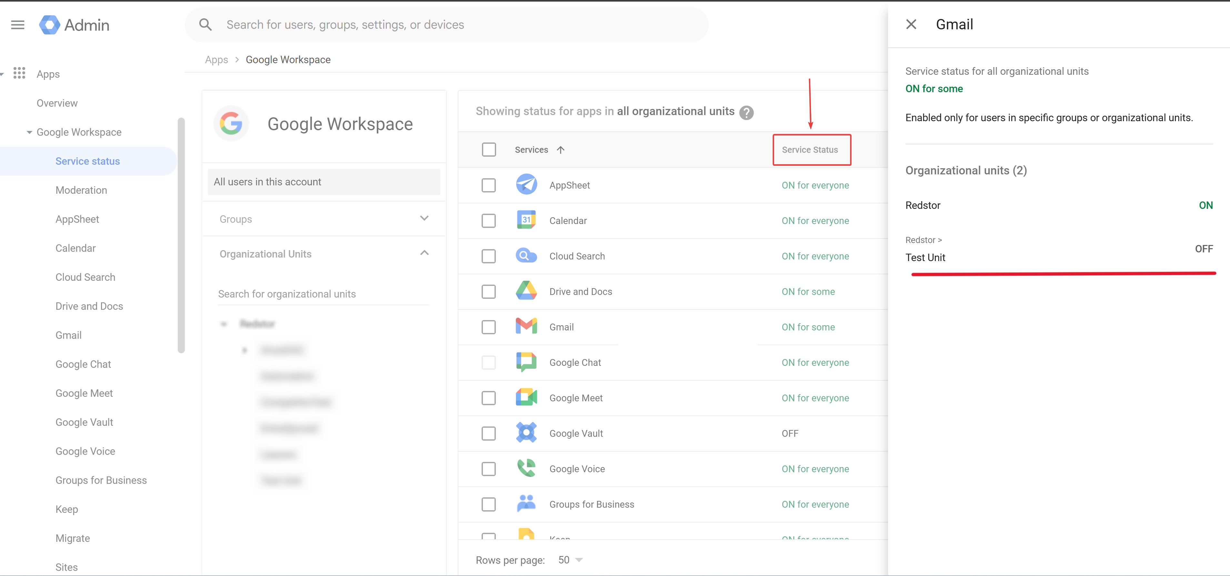Click Gmail's ON for some status
Screen dimensions: 1230x576
pyautogui.click(x=808, y=327)
